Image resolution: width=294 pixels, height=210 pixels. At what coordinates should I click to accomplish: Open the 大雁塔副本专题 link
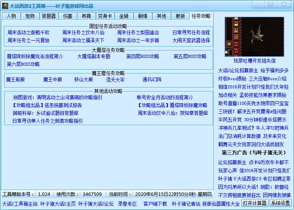(94, 57)
